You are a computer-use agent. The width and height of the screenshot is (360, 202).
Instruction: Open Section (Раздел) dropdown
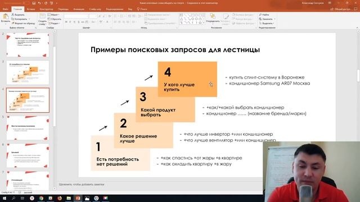coord(54,24)
